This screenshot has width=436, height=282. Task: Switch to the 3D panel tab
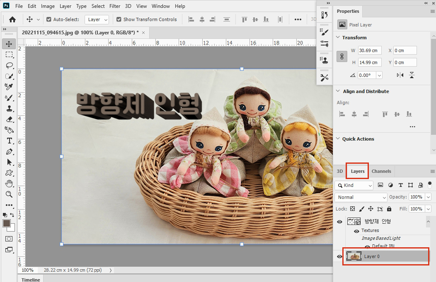click(x=340, y=171)
